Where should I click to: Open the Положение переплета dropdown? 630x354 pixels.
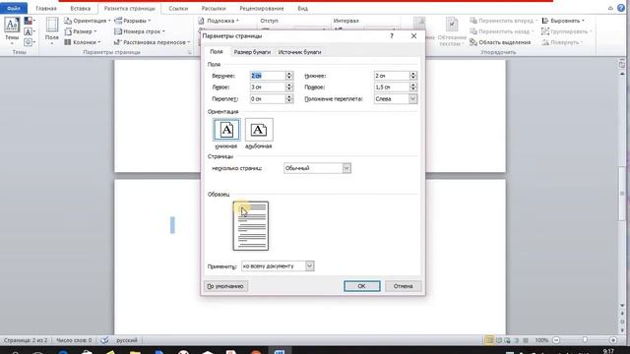(x=396, y=98)
